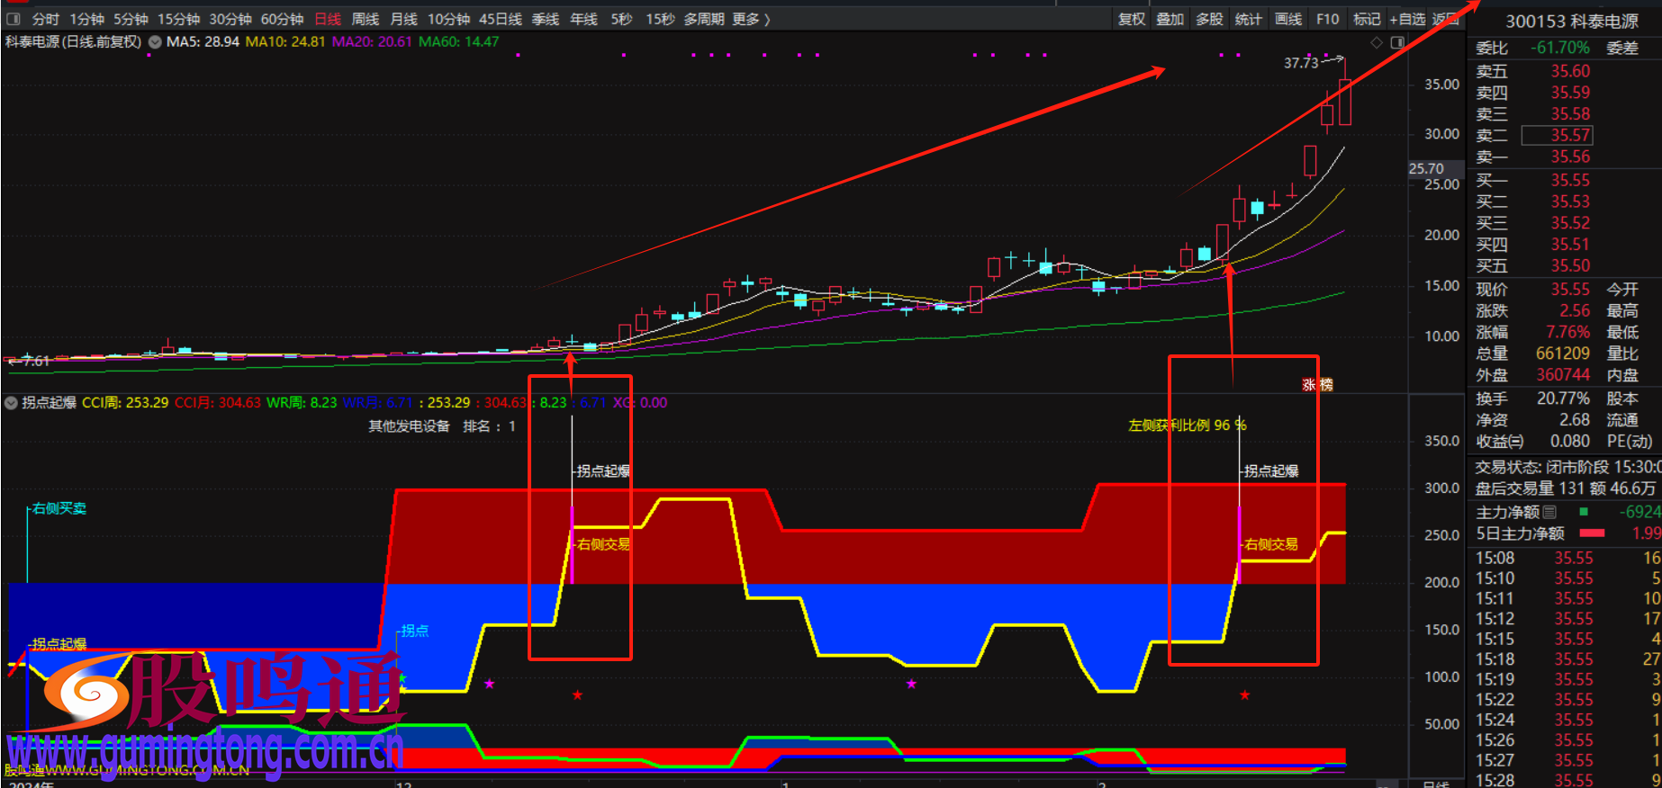
Task: Click the 标记 mark tool
Action: [1366, 19]
